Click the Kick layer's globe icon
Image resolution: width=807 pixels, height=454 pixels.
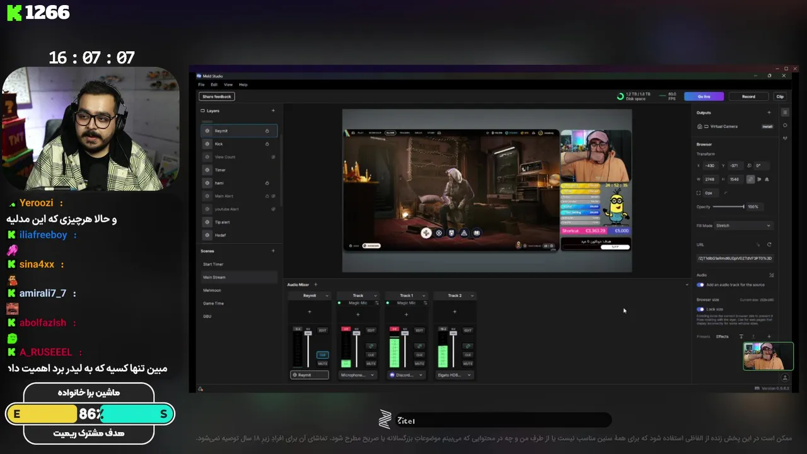click(x=207, y=144)
